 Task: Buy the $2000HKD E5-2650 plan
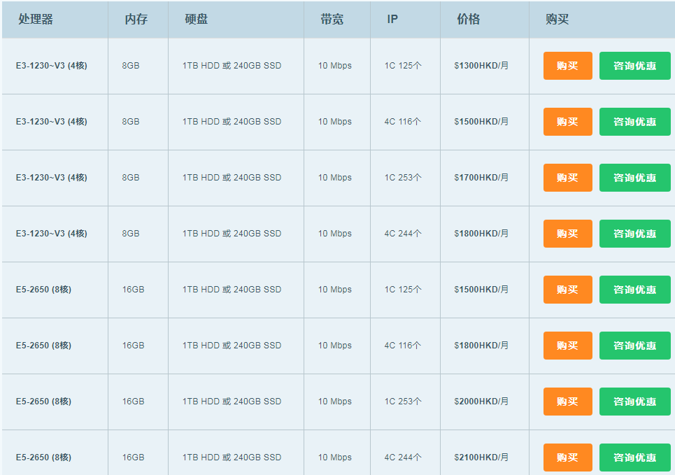point(567,402)
